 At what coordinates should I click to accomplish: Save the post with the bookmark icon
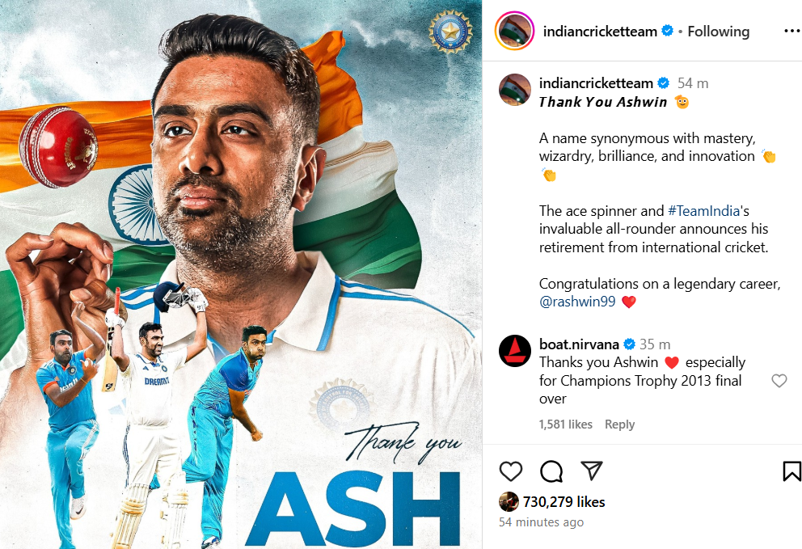[791, 471]
